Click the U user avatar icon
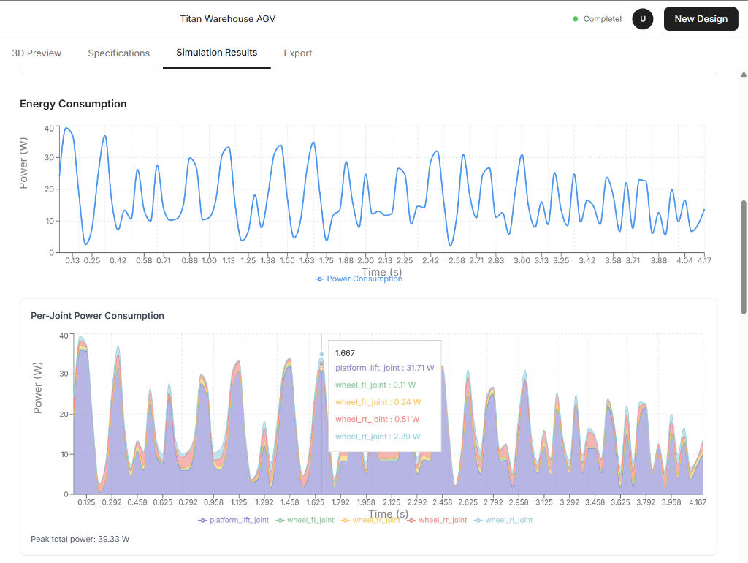The height and width of the screenshot is (563, 748). 642,18
